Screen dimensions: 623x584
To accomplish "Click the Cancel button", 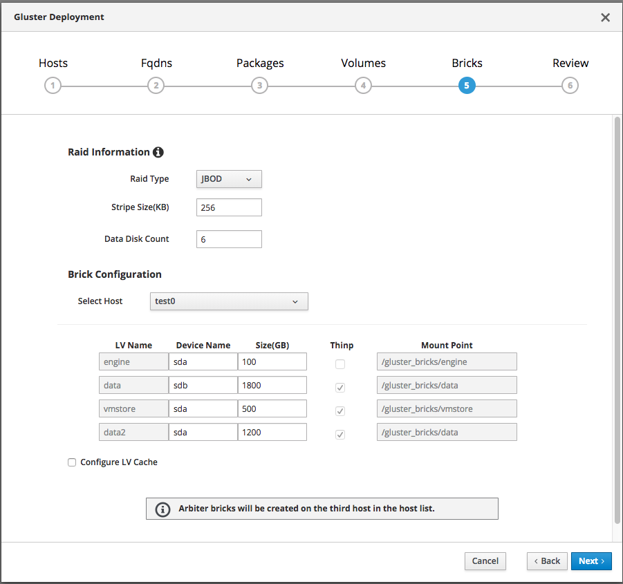I will click(485, 561).
